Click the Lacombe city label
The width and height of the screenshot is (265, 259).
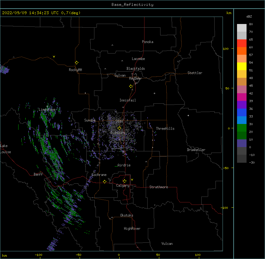click(x=138, y=59)
